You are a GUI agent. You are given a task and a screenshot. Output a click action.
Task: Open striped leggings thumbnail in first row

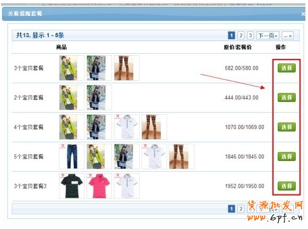click(x=127, y=68)
